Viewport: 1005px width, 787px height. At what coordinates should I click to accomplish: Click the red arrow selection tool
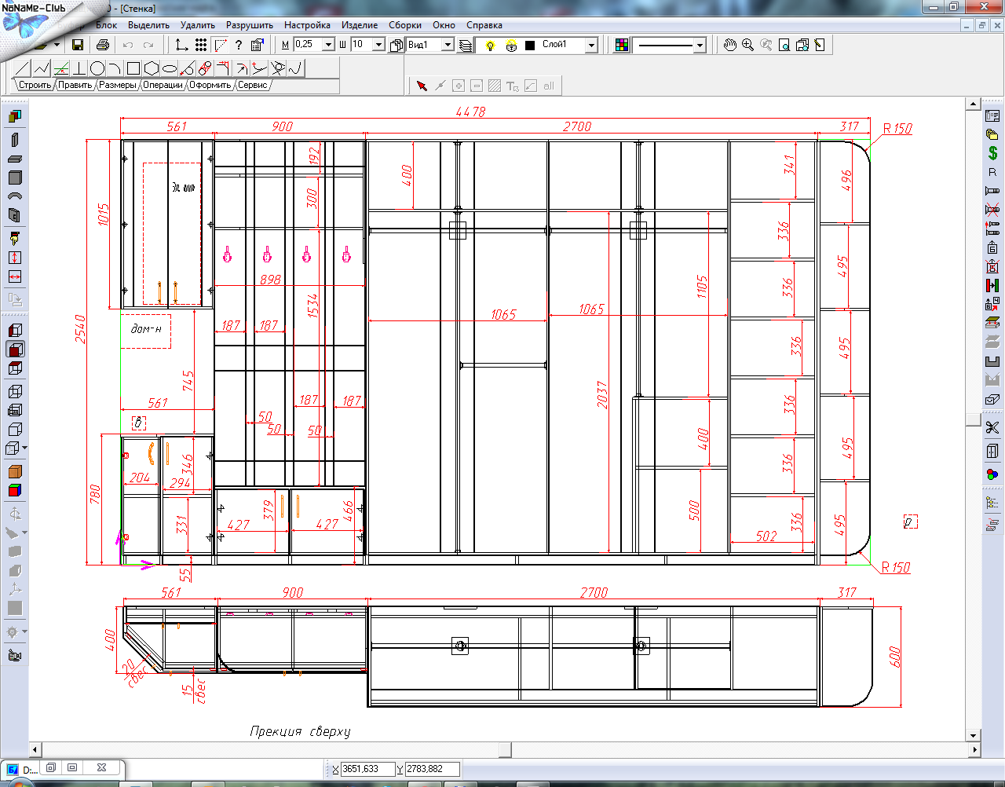point(422,86)
